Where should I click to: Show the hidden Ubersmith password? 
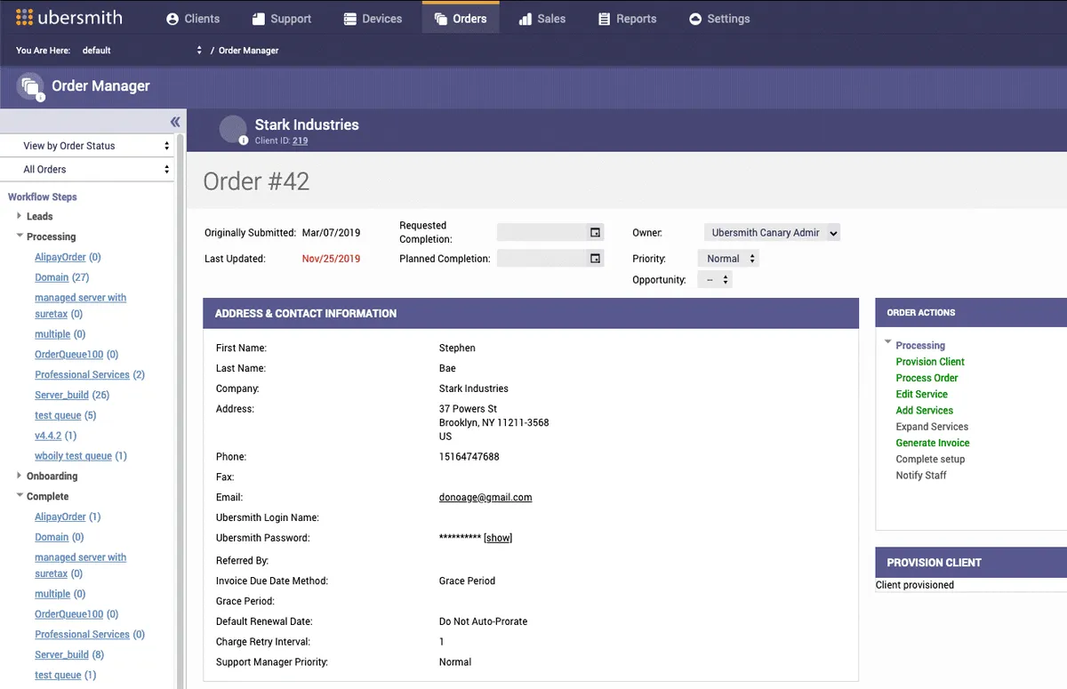[497, 537]
